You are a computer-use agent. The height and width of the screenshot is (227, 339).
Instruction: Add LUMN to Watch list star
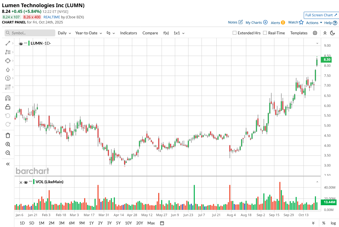click(301, 22)
